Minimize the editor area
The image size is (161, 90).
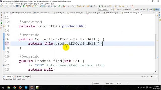pyautogui.click(x=154, y=12)
